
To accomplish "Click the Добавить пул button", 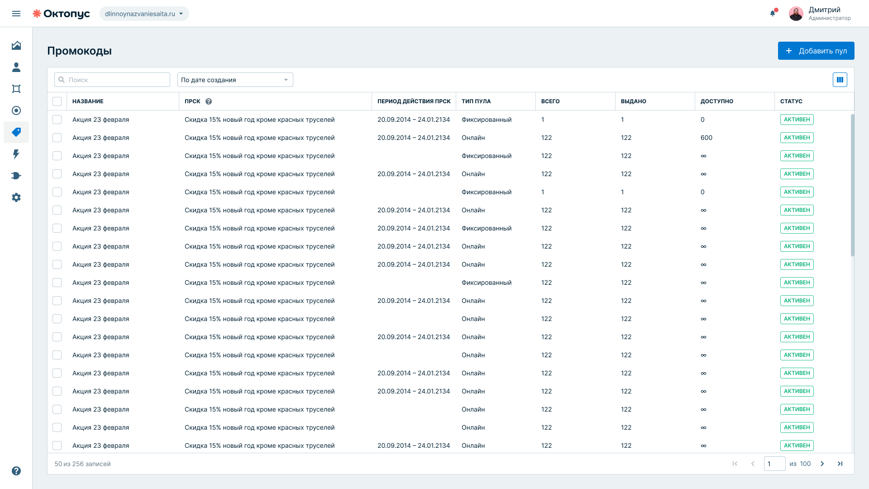I will (x=816, y=51).
